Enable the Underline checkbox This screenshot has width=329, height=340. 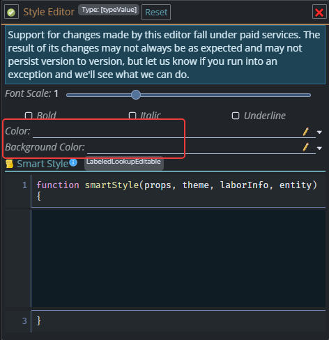[236, 116]
